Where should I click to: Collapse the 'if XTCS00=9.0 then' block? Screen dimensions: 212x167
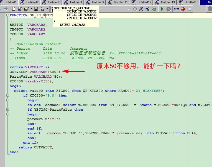pos(8,95)
